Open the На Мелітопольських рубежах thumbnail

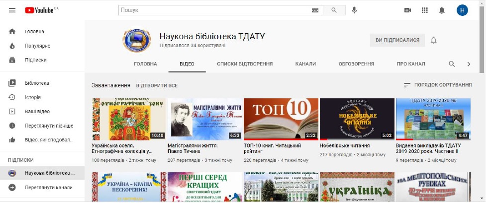(433, 187)
